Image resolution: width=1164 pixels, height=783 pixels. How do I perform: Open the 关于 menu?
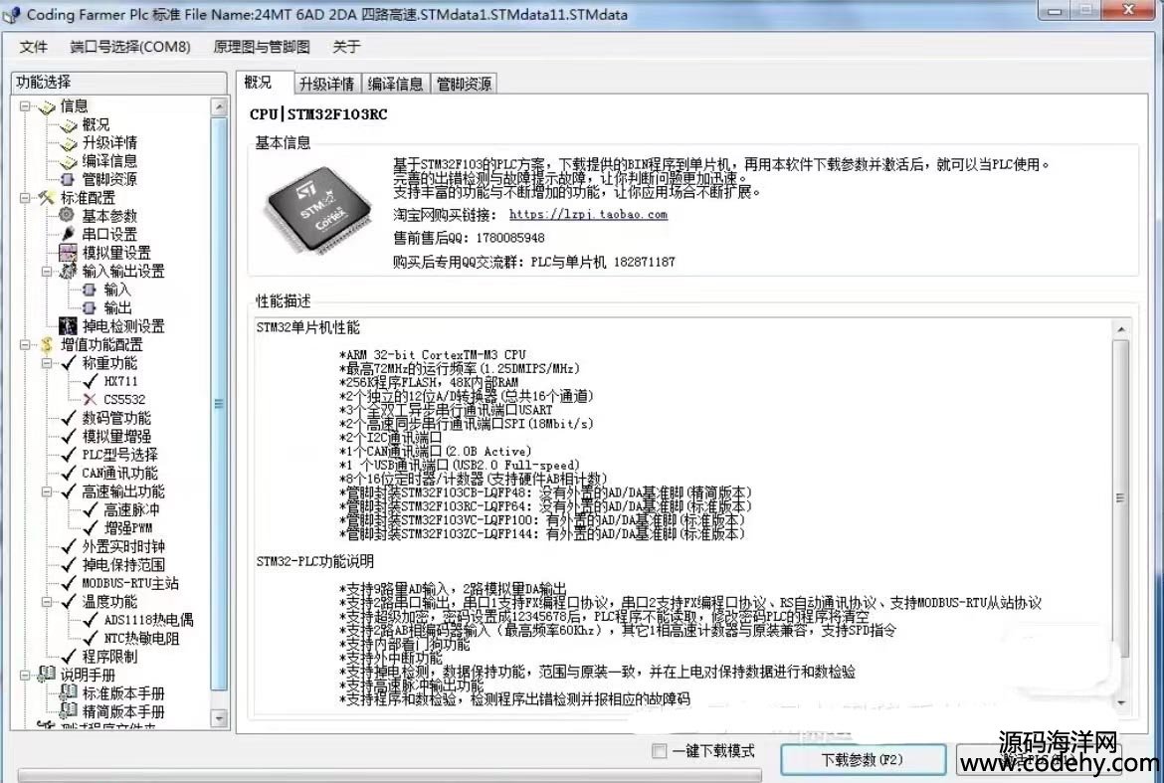tap(346, 47)
